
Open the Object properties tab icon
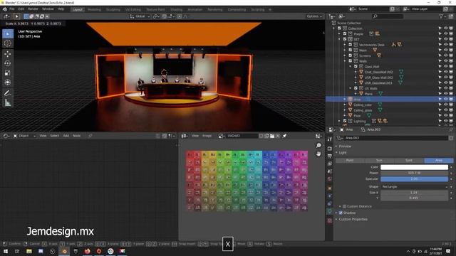(329, 188)
